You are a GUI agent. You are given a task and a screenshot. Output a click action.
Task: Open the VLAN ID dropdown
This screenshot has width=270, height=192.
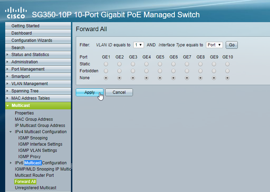(138, 45)
